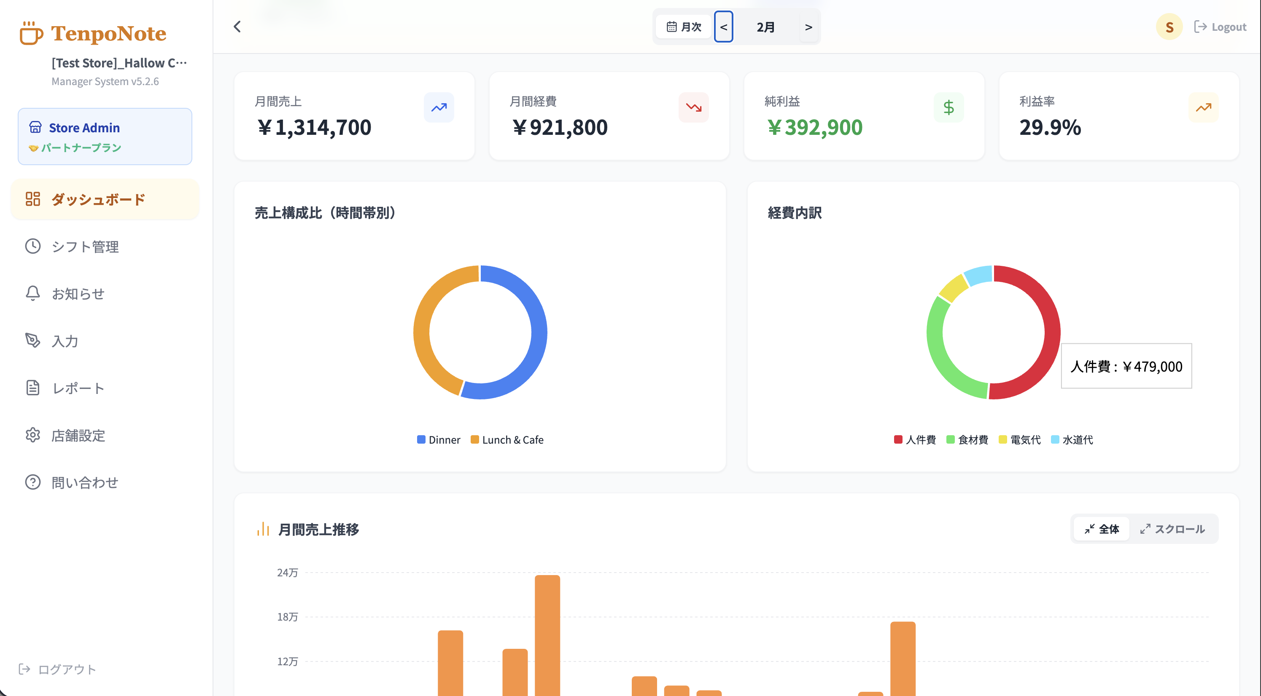Click the blue trending-up icon on 月間売上 card

click(439, 107)
